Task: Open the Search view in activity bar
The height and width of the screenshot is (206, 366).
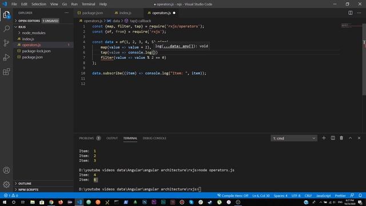Action: coord(6,29)
